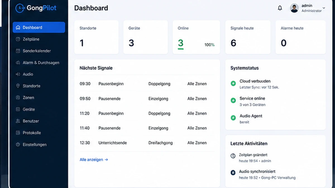
Task: Click the Audio synchronisiert activity icon
Action: click(x=233, y=173)
